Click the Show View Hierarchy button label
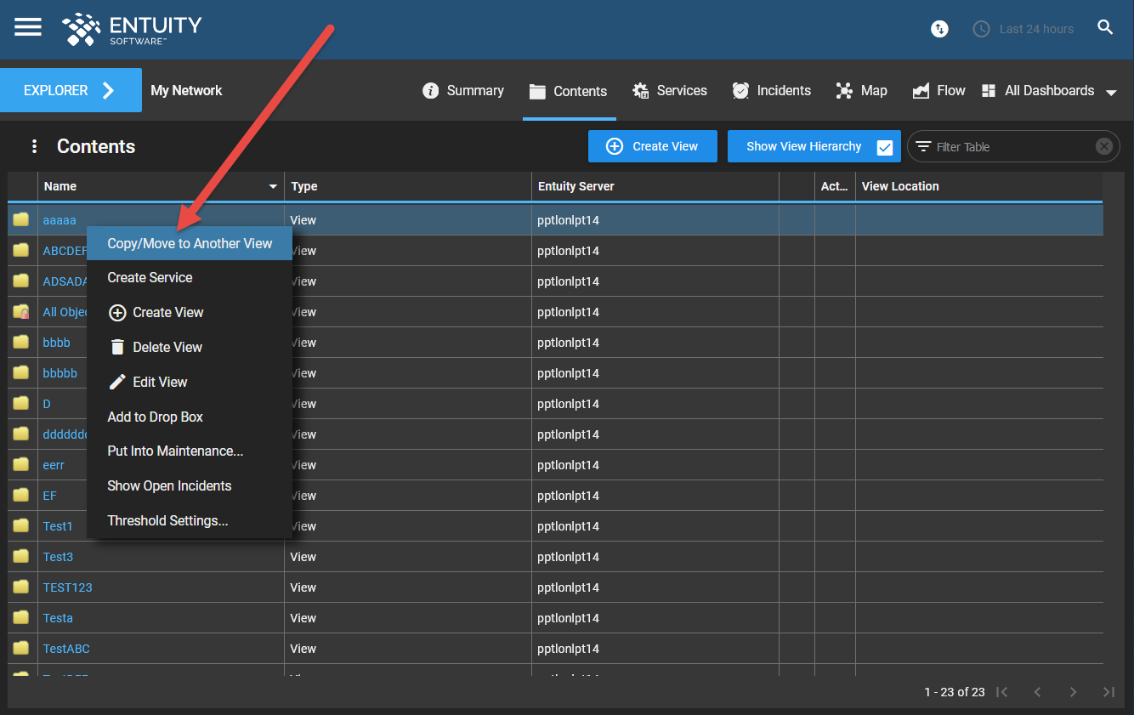Image resolution: width=1134 pixels, height=715 pixels. point(803,146)
